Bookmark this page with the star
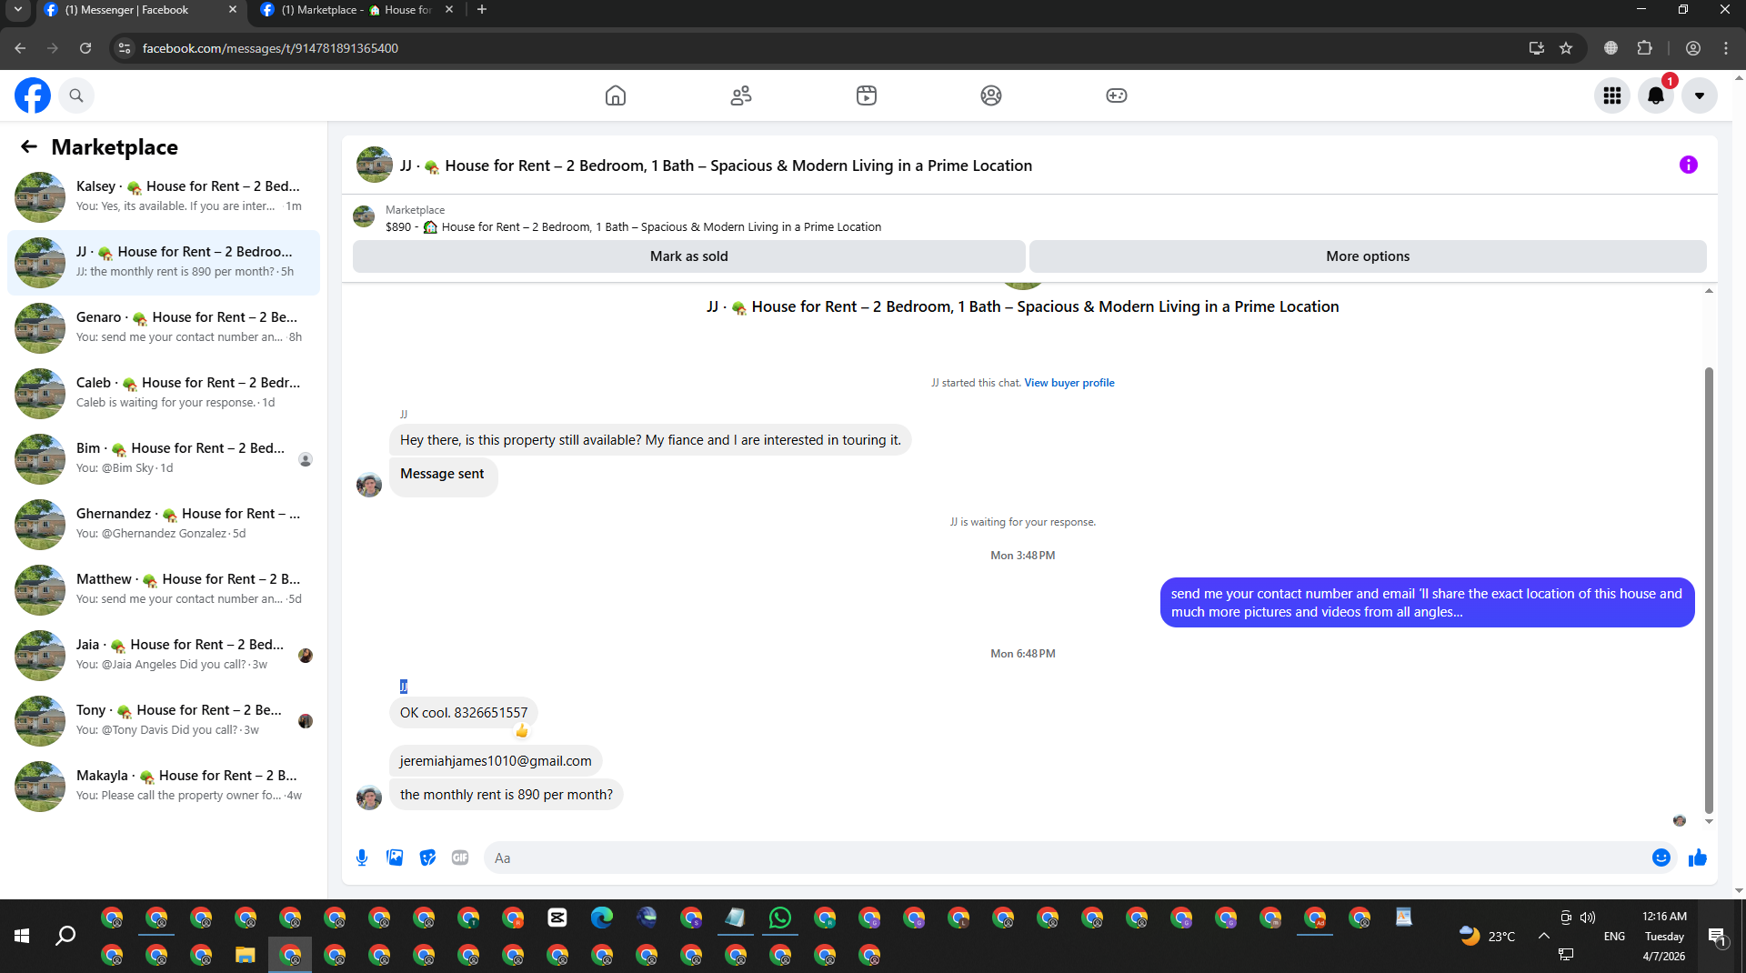The width and height of the screenshot is (1746, 973). [x=1566, y=48]
